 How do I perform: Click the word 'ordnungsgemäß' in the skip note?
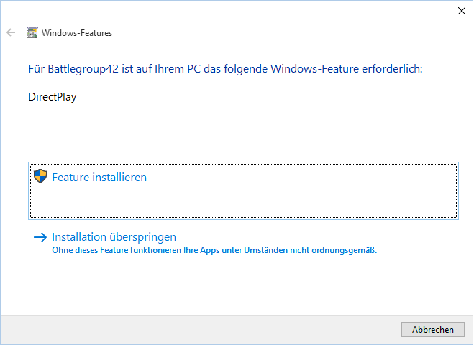(x=343, y=250)
